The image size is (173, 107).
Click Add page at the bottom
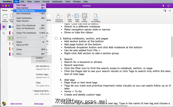coord(39,104)
